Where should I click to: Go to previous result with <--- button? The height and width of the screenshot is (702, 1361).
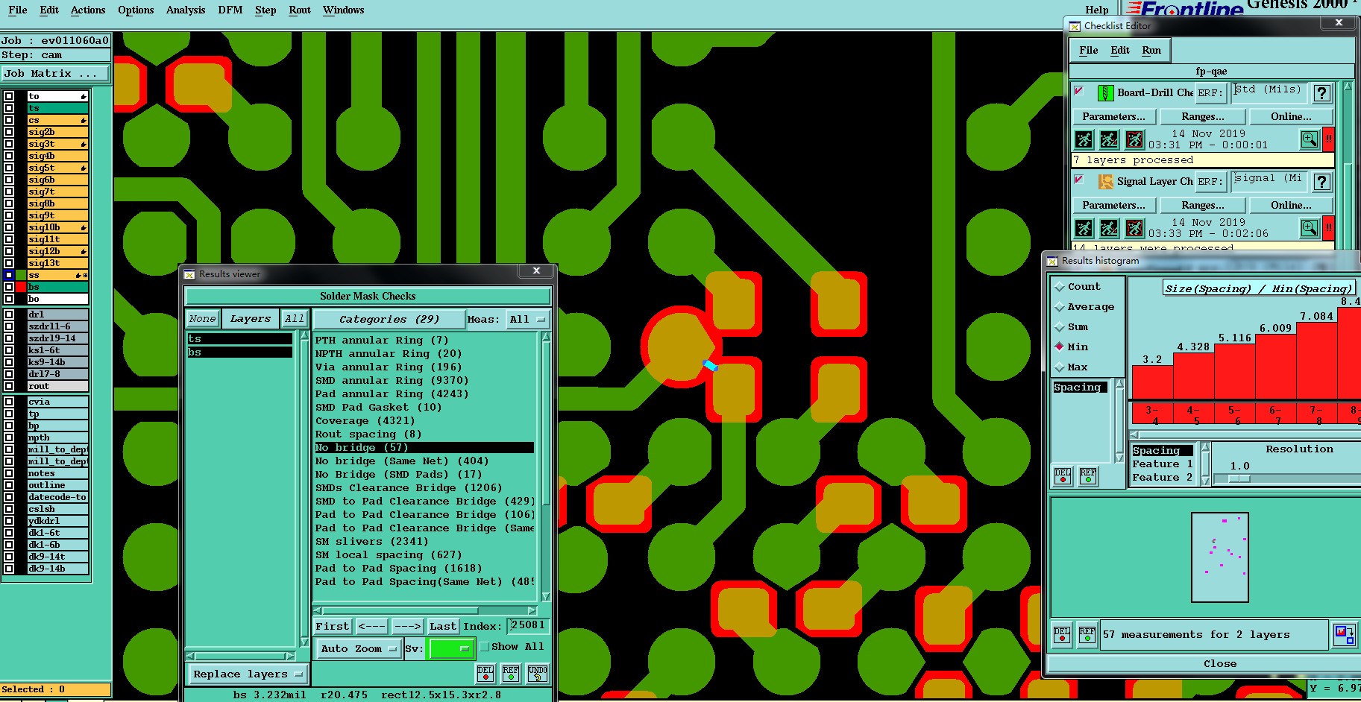pos(371,626)
